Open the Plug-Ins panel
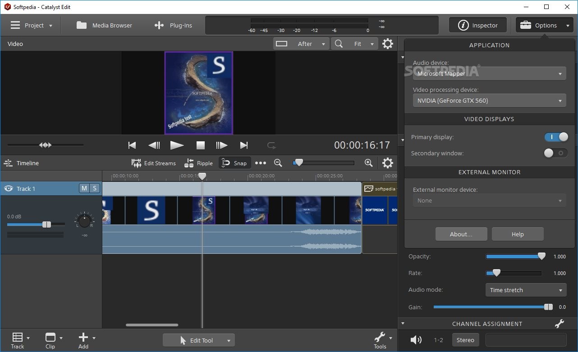Viewport: 578px width, 352px height. [173, 25]
